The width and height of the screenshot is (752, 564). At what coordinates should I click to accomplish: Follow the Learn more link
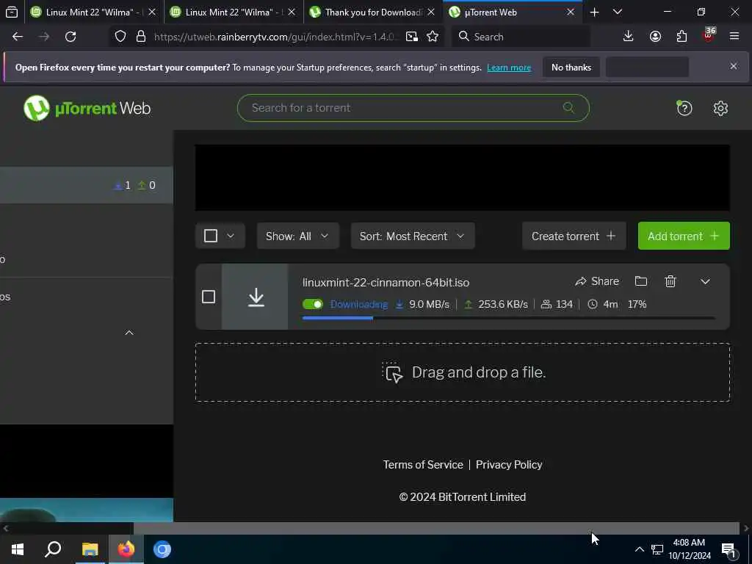[509, 68]
